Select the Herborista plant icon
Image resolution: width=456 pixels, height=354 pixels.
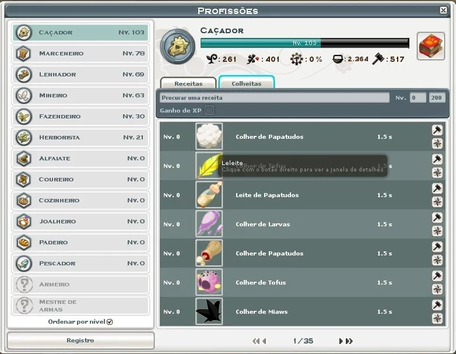(x=23, y=137)
